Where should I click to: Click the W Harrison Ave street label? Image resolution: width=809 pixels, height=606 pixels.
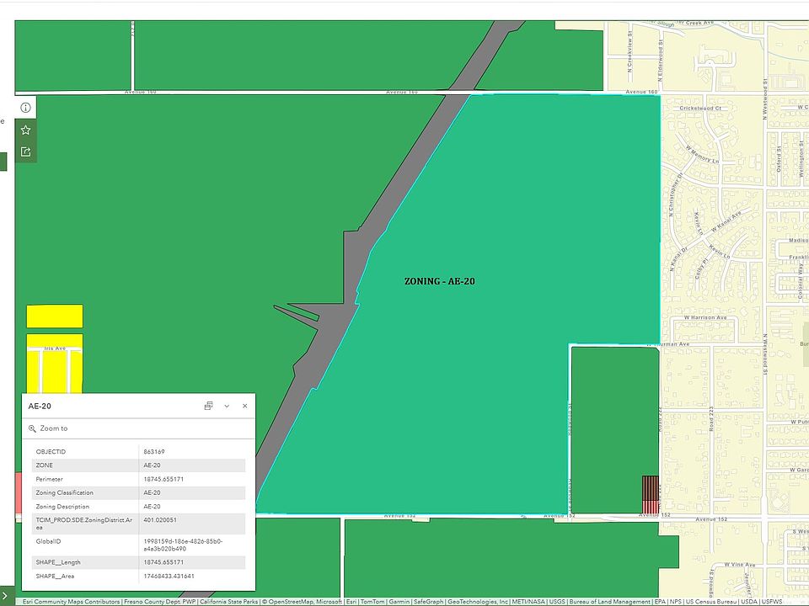[705, 317]
